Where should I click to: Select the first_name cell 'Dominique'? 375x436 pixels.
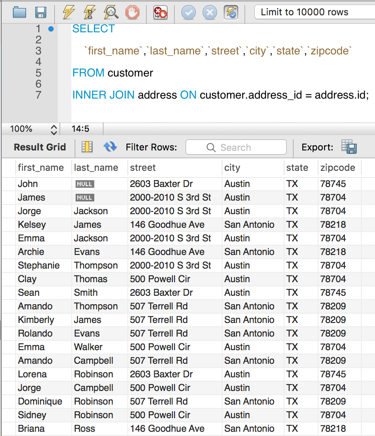[x=44, y=402]
